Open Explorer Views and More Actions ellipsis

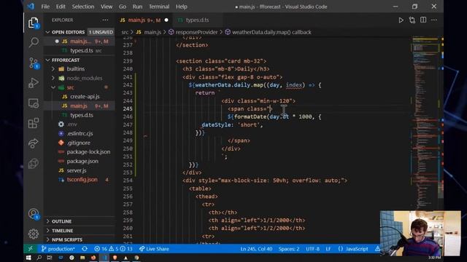click(x=105, y=20)
